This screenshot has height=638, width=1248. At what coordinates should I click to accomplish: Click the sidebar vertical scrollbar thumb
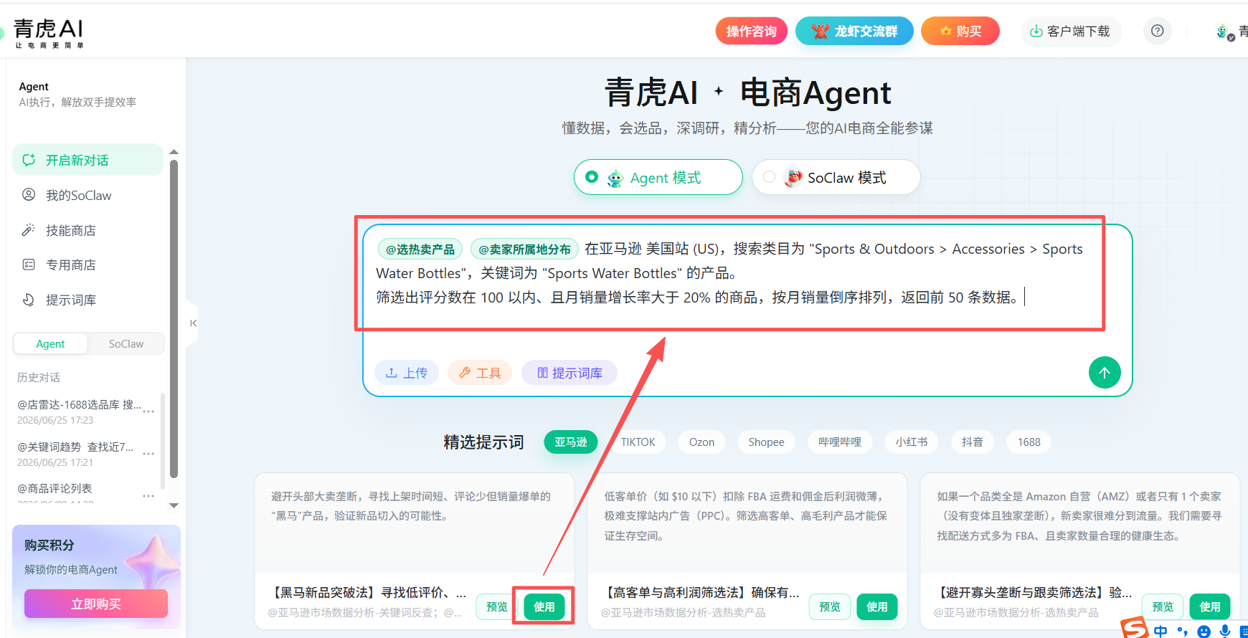click(174, 319)
